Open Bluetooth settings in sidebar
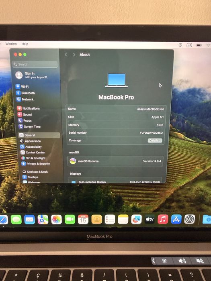Viewport: 211px width, 281px height. (25, 93)
